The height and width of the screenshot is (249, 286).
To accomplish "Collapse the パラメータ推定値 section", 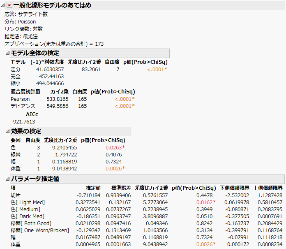I will [x=7, y=179].
